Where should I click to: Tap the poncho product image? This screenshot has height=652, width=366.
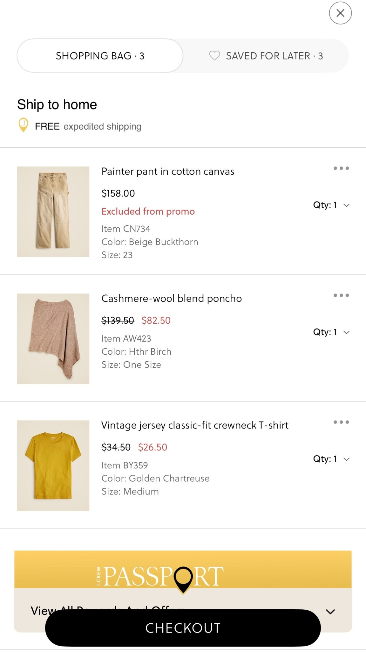click(53, 339)
